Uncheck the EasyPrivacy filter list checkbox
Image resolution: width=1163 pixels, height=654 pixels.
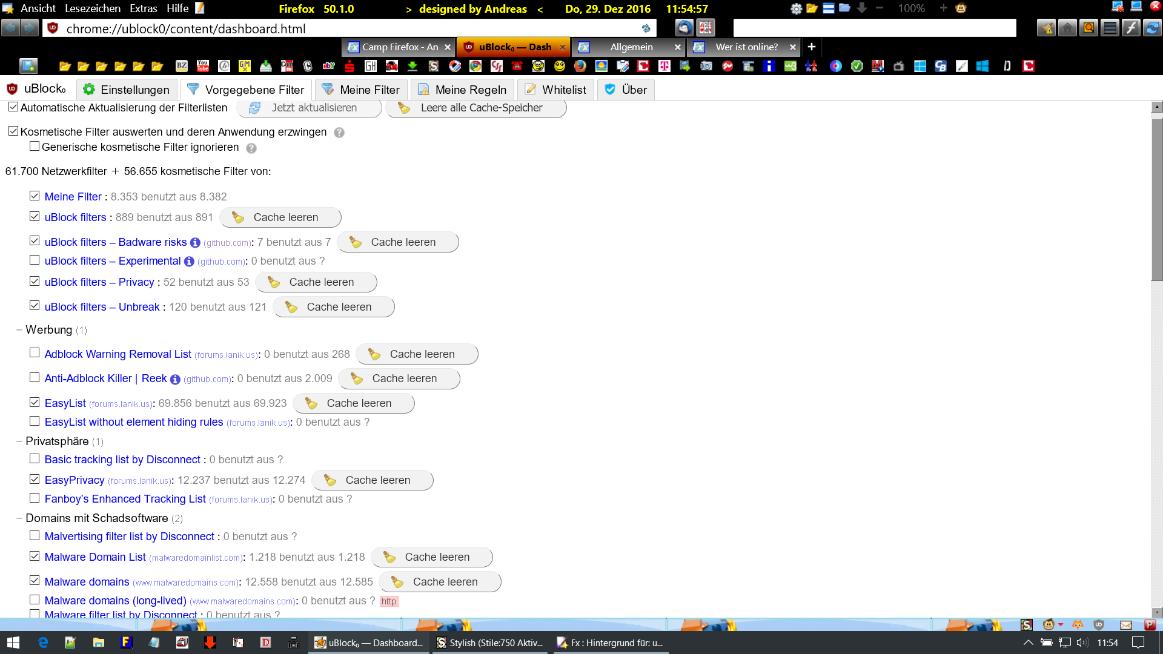tap(35, 479)
